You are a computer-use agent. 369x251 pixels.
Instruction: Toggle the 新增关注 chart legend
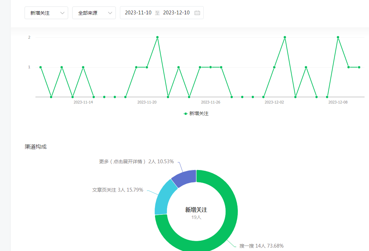(196, 114)
